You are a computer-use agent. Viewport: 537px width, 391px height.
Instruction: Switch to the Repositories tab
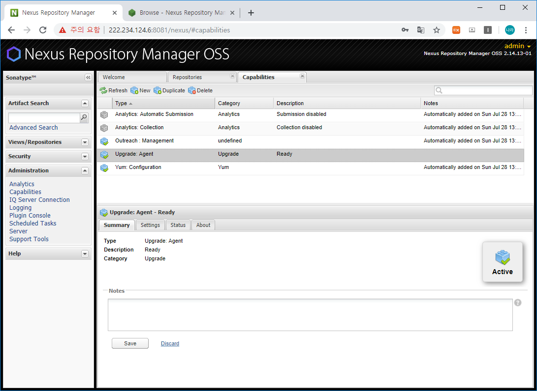coord(202,77)
